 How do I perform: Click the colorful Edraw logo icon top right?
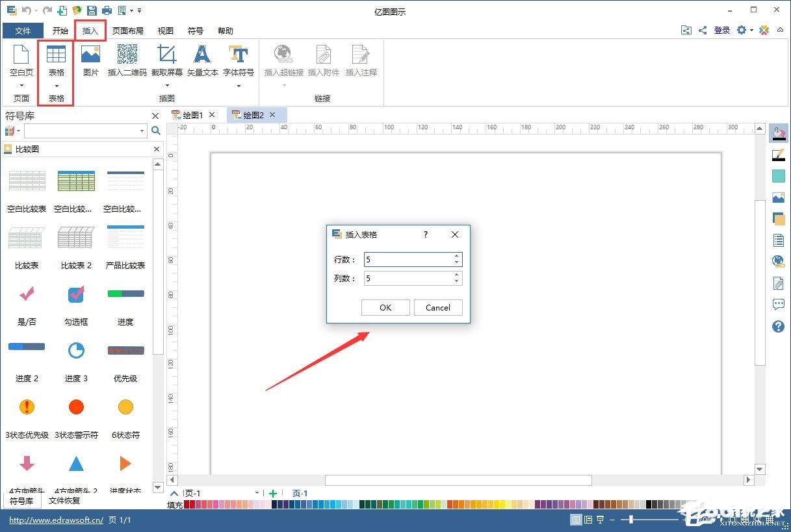[764, 31]
